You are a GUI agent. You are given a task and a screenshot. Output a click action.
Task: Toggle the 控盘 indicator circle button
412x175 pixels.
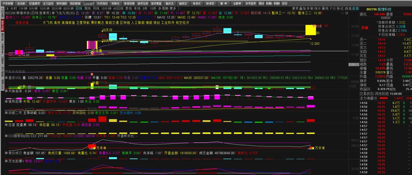6,125
